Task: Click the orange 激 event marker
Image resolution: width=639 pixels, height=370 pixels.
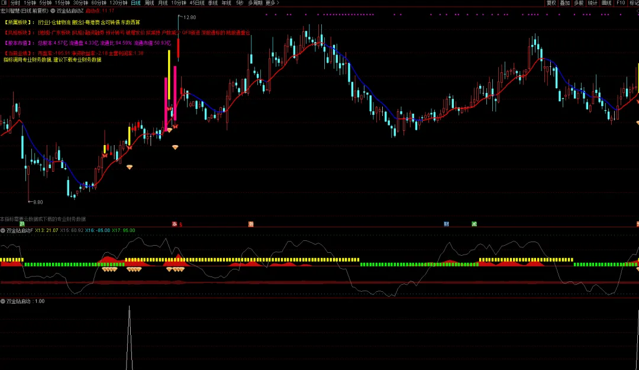Action: coord(251,224)
